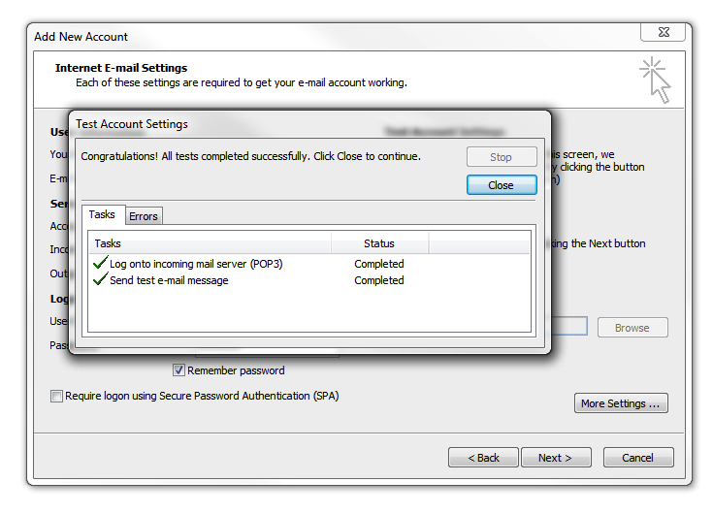The width and height of the screenshot is (713, 514).
Task: Click the Stop button
Action: click(x=502, y=157)
